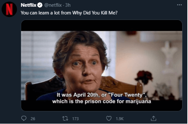Click the Netflix display name
Viewport: 188px width, 124px height.
(29, 5)
